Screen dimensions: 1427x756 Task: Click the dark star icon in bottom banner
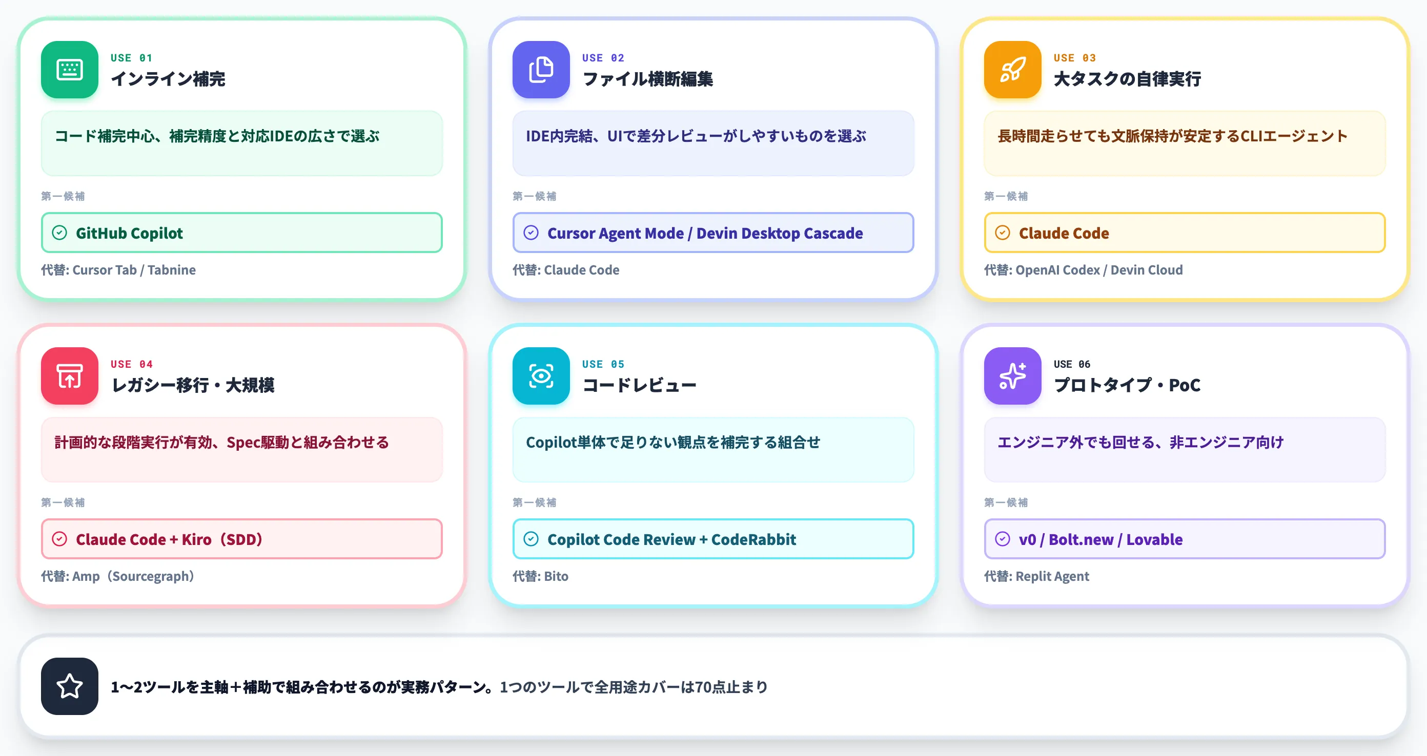69,686
